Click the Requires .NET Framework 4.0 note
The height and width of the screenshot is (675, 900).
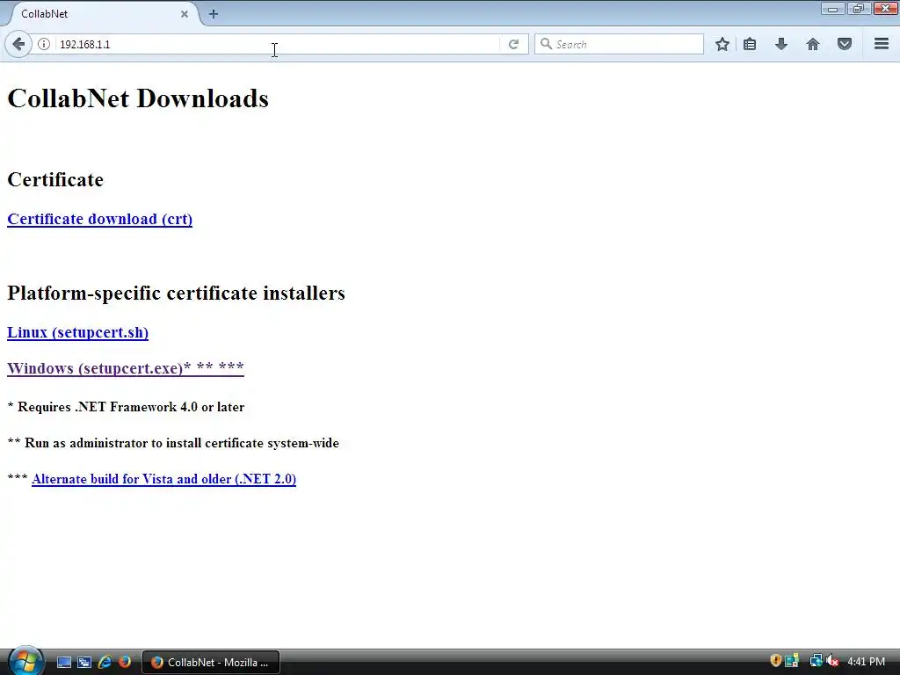click(x=126, y=407)
